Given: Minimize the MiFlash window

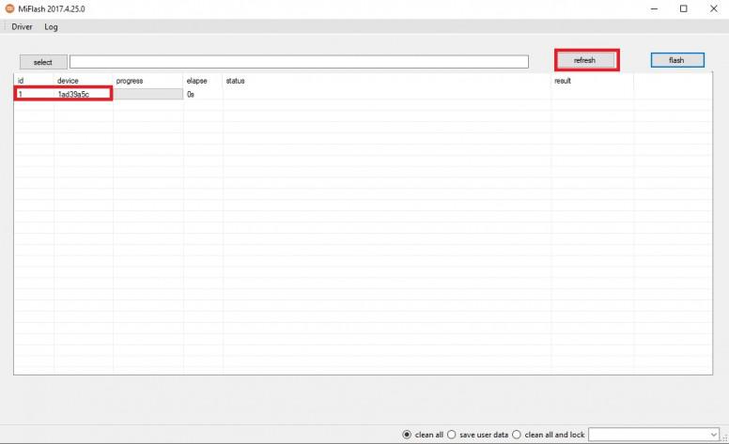Looking at the screenshot, I should (x=654, y=8).
